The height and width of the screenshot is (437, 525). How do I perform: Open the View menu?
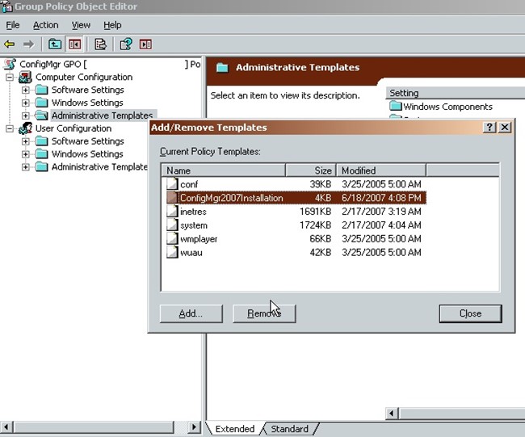click(81, 25)
